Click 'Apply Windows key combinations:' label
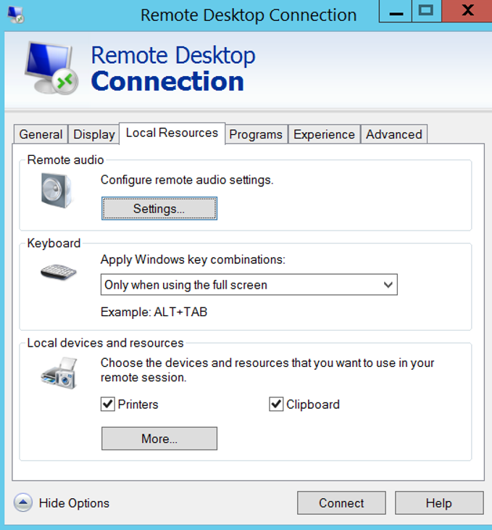Image resolution: width=492 pixels, height=530 pixels. coord(193,260)
